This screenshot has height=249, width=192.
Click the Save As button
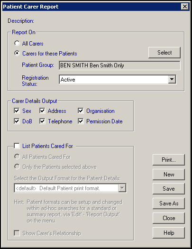(x=169, y=203)
